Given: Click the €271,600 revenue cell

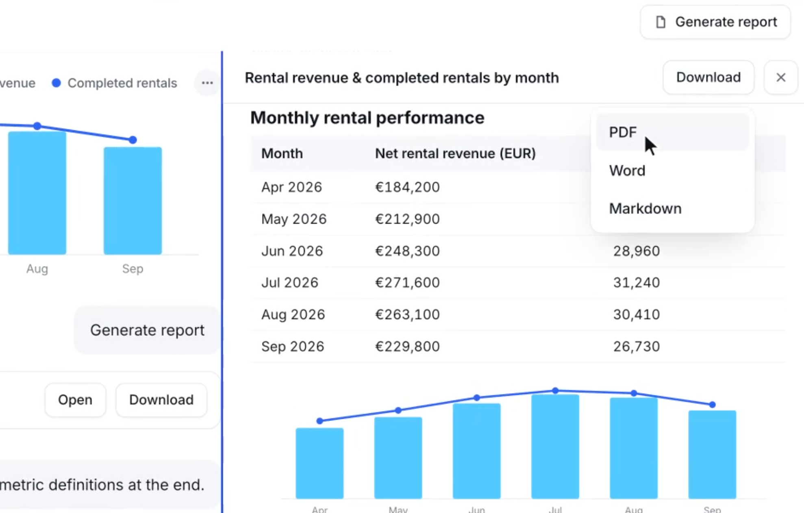Looking at the screenshot, I should click(x=407, y=282).
